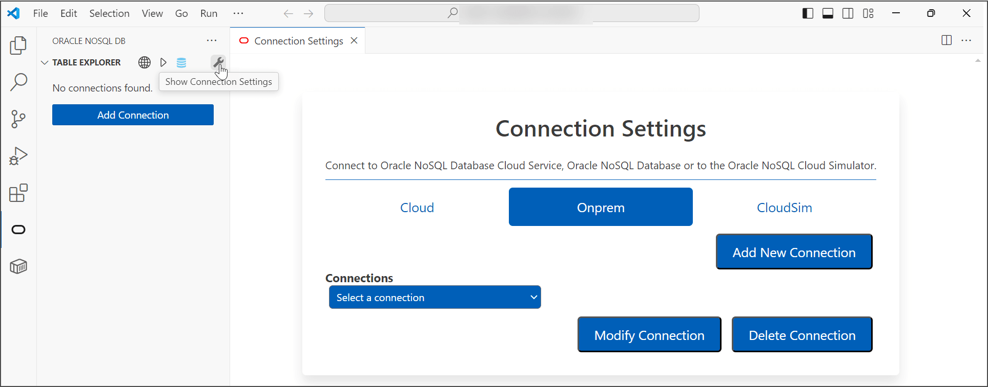The width and height of the screenshot is (988, 387).
Task: Open the Extensions view
Action: 18,193
